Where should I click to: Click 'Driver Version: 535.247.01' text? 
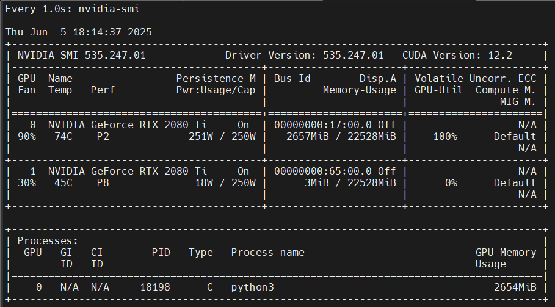click(x=305, y=56)
